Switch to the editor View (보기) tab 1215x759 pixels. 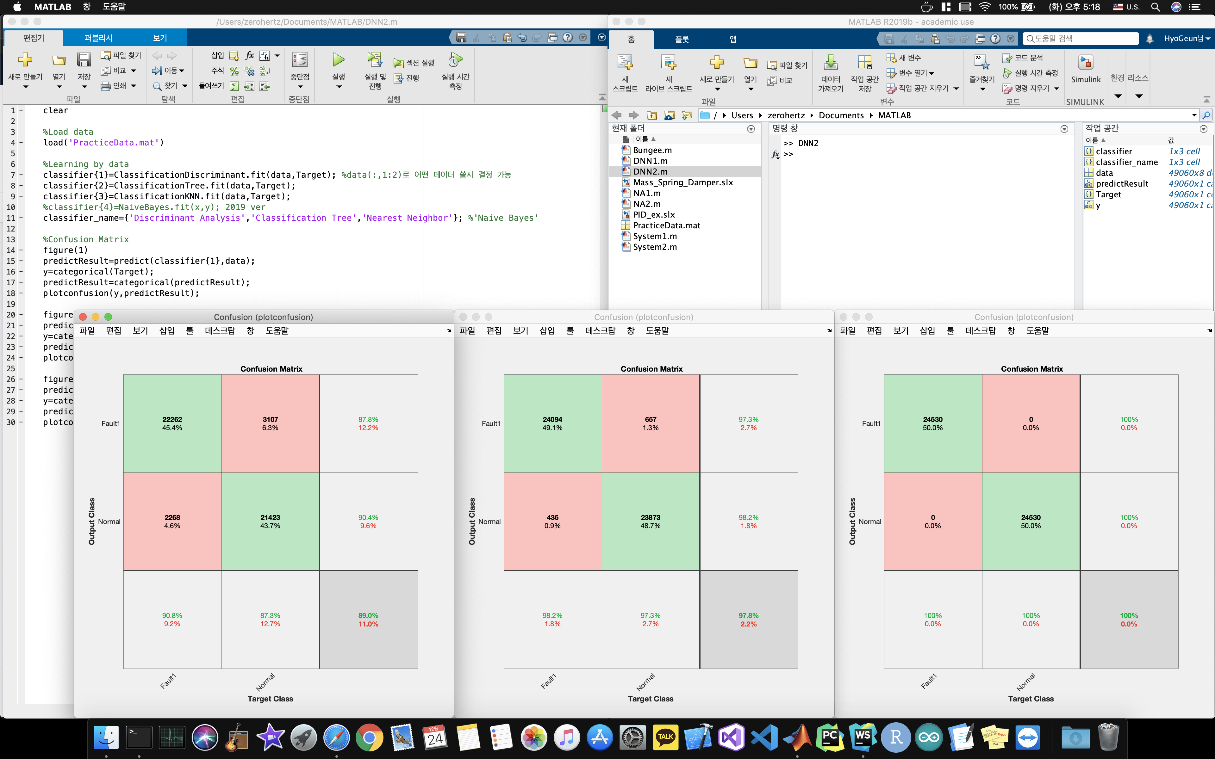point(160,38)
